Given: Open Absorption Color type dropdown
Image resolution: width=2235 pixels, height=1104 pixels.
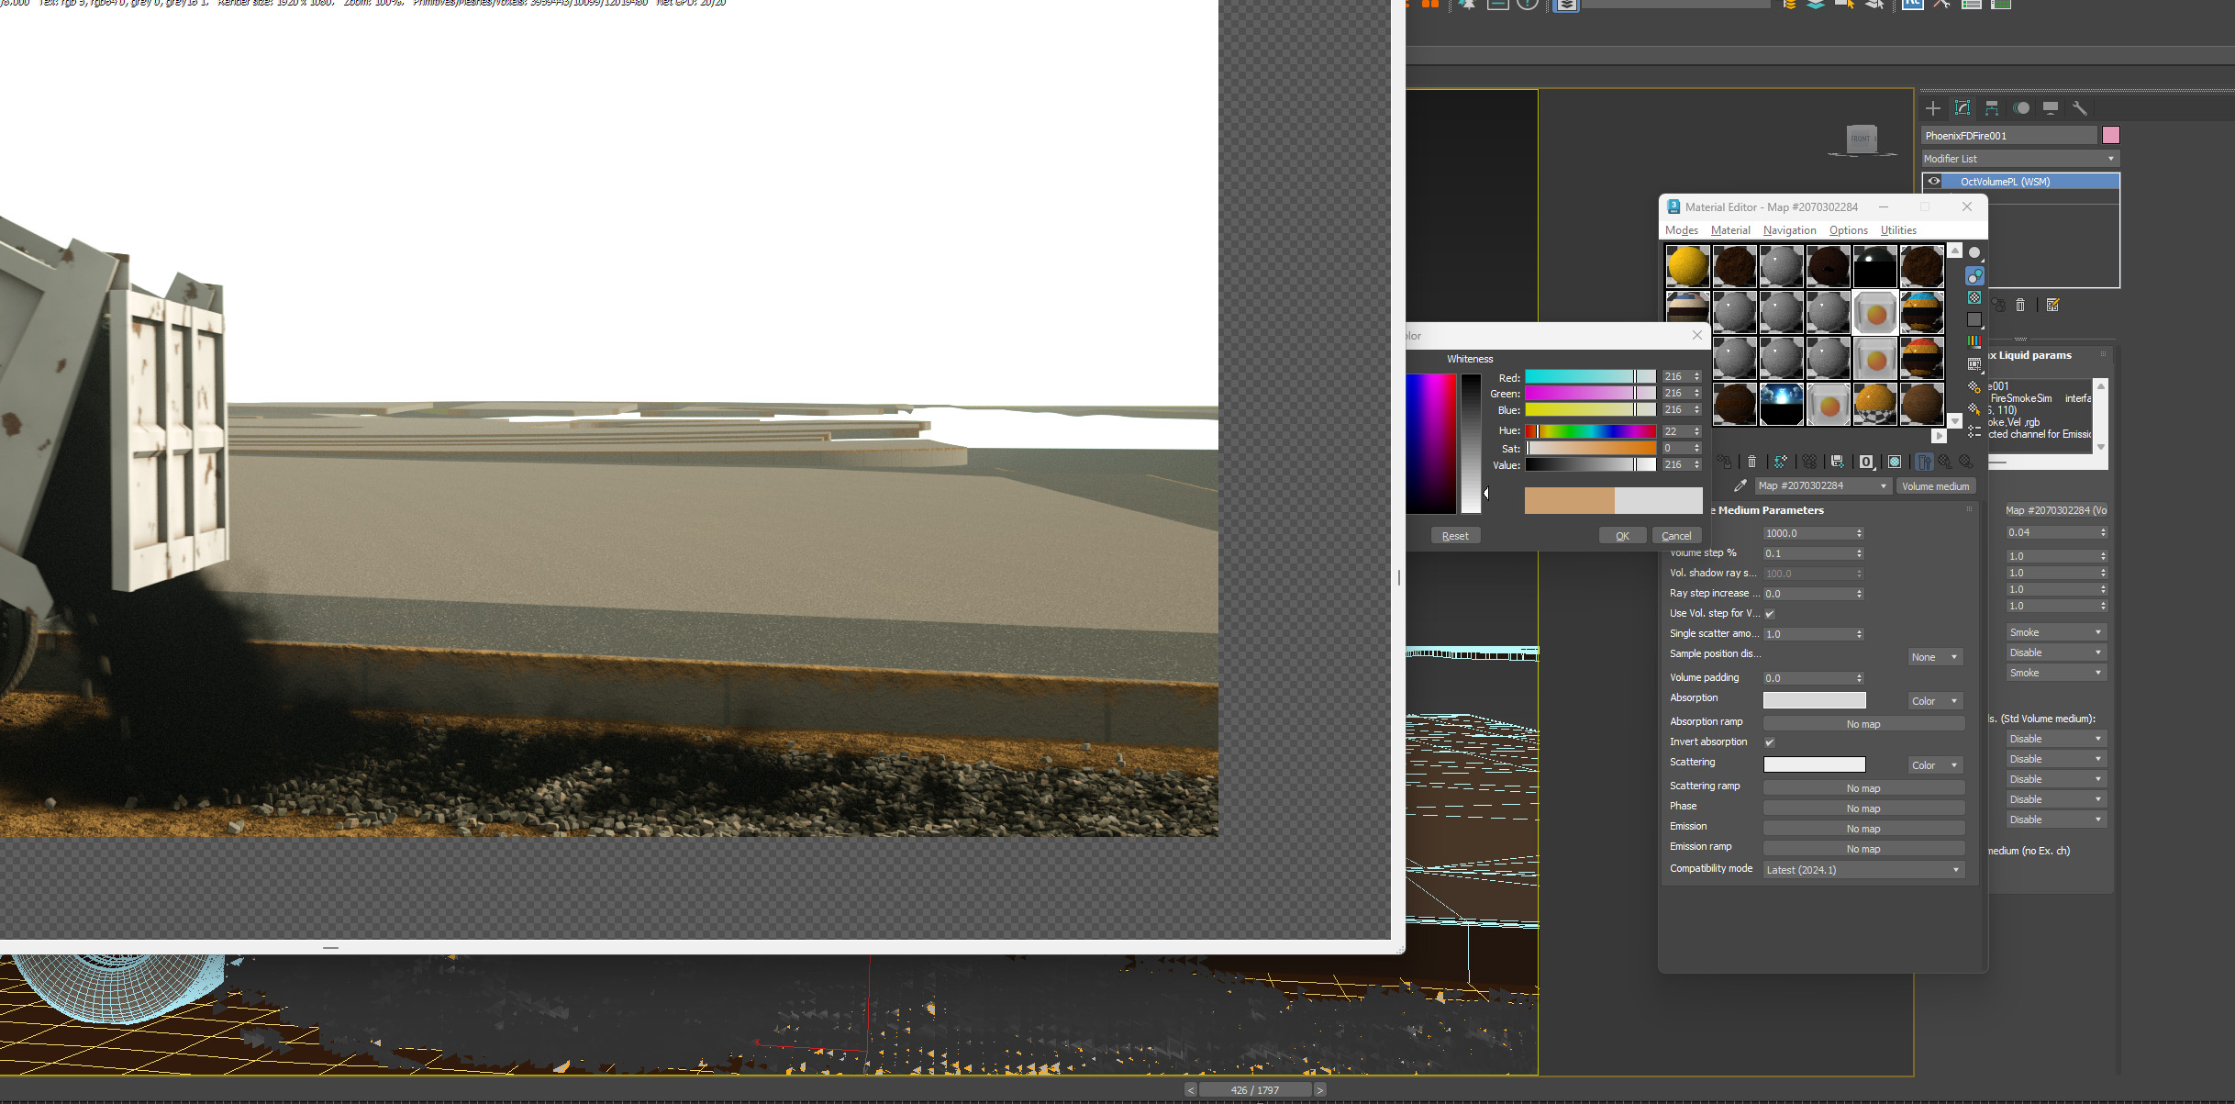Looking at the screenshot, I should point(1934,701).
